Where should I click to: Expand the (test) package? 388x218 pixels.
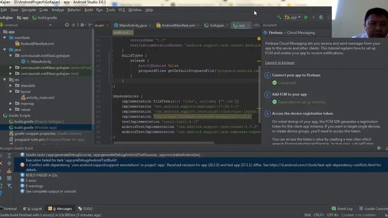(11, 73)
